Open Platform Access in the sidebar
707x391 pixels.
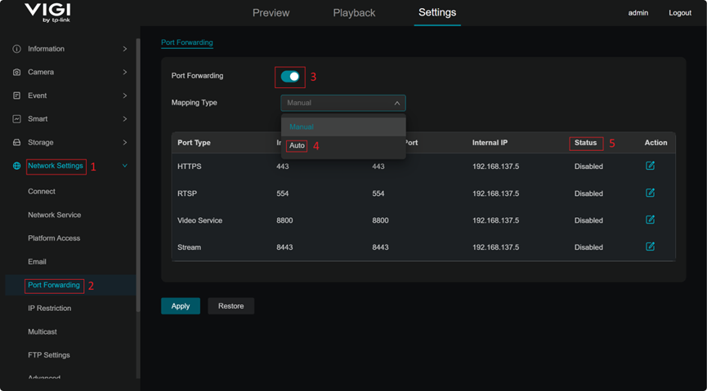[54, 238]
